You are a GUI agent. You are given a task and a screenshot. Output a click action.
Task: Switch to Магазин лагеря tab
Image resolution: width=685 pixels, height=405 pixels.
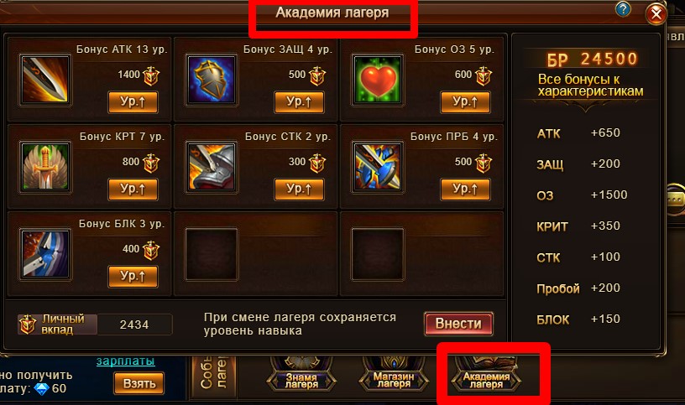point(394,379)
